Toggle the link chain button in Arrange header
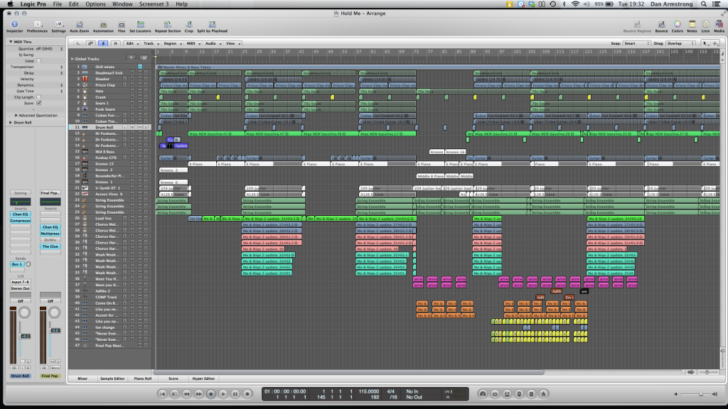The image size is (728, 409). coord(90,43)
